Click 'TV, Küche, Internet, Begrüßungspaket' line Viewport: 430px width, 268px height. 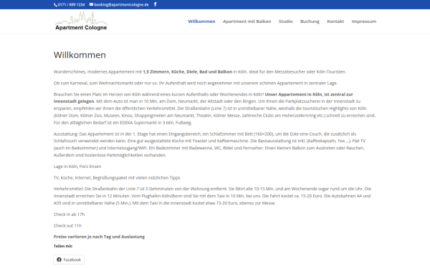click(x=117, y=178)
